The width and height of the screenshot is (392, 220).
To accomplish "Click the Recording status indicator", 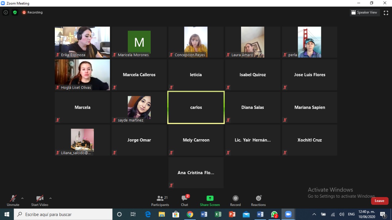I will coord(32,13).
